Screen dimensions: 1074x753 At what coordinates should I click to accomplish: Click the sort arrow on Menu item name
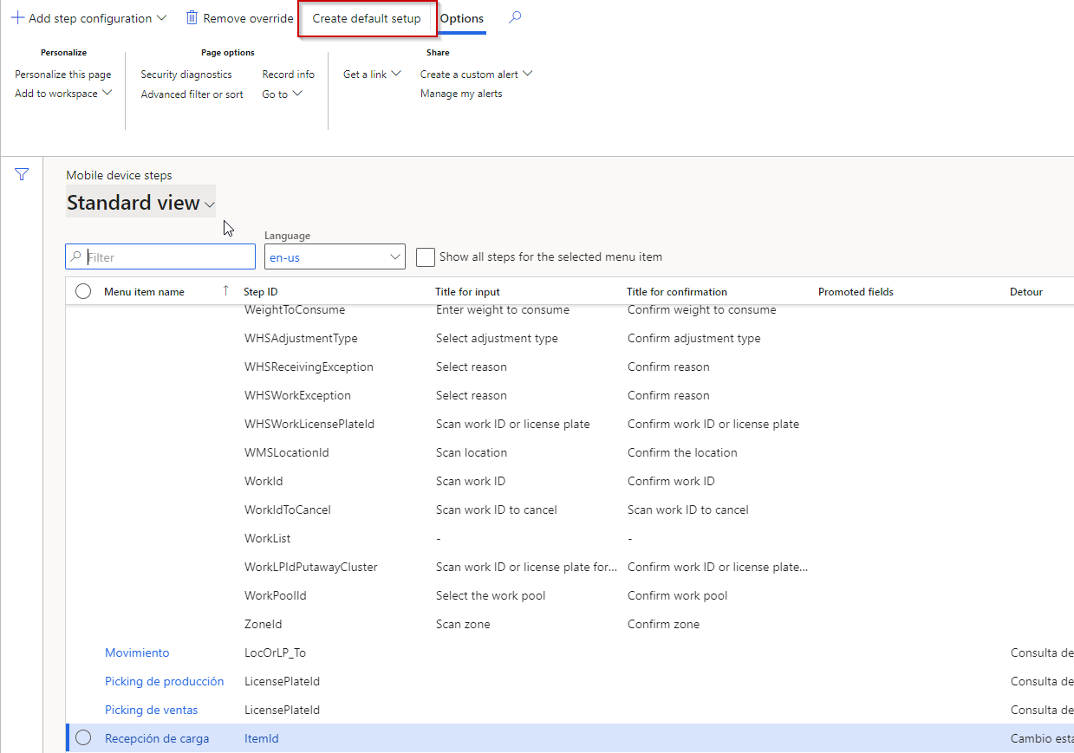point(226,291)
